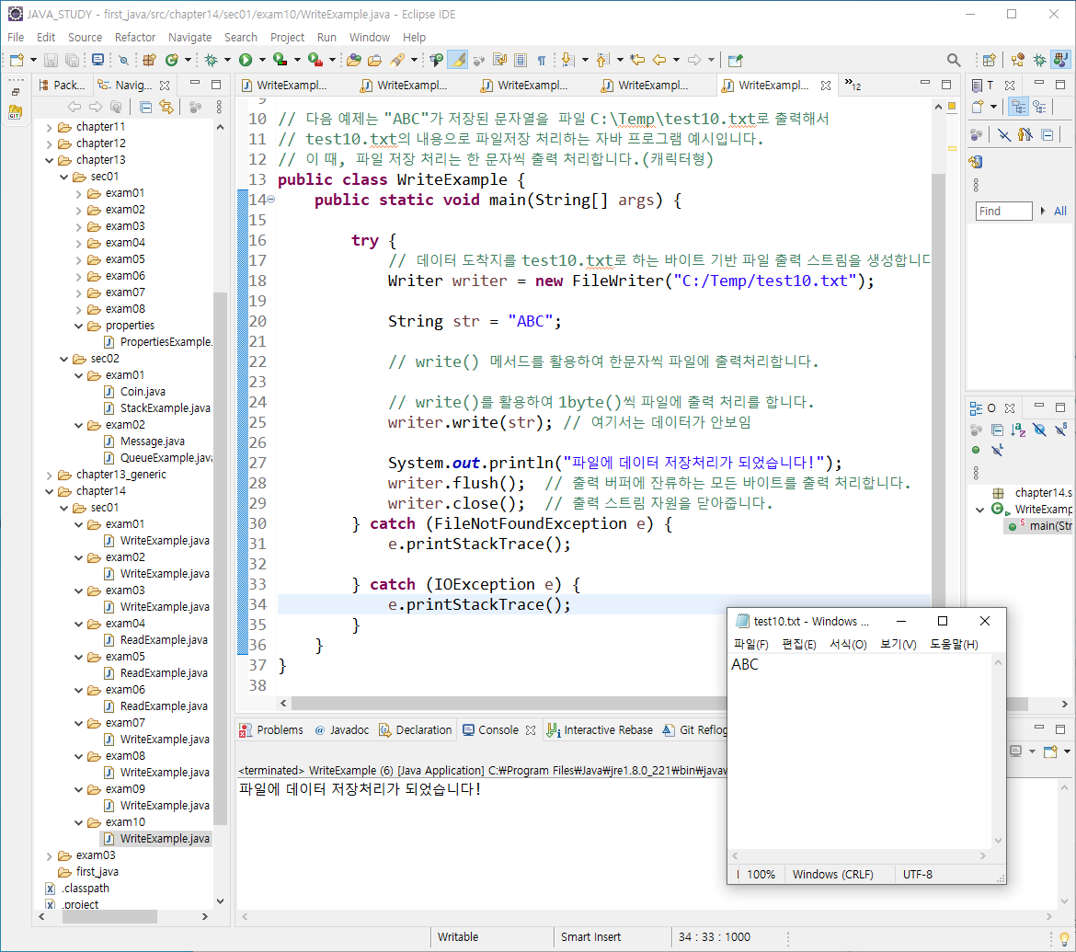Click the Find field in Task List
The image size is (1076, 952).
point(1004,212)
